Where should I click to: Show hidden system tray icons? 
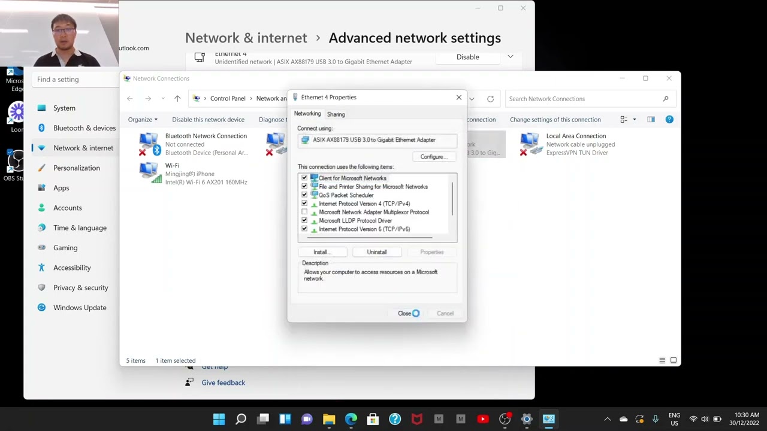point(607,419)
